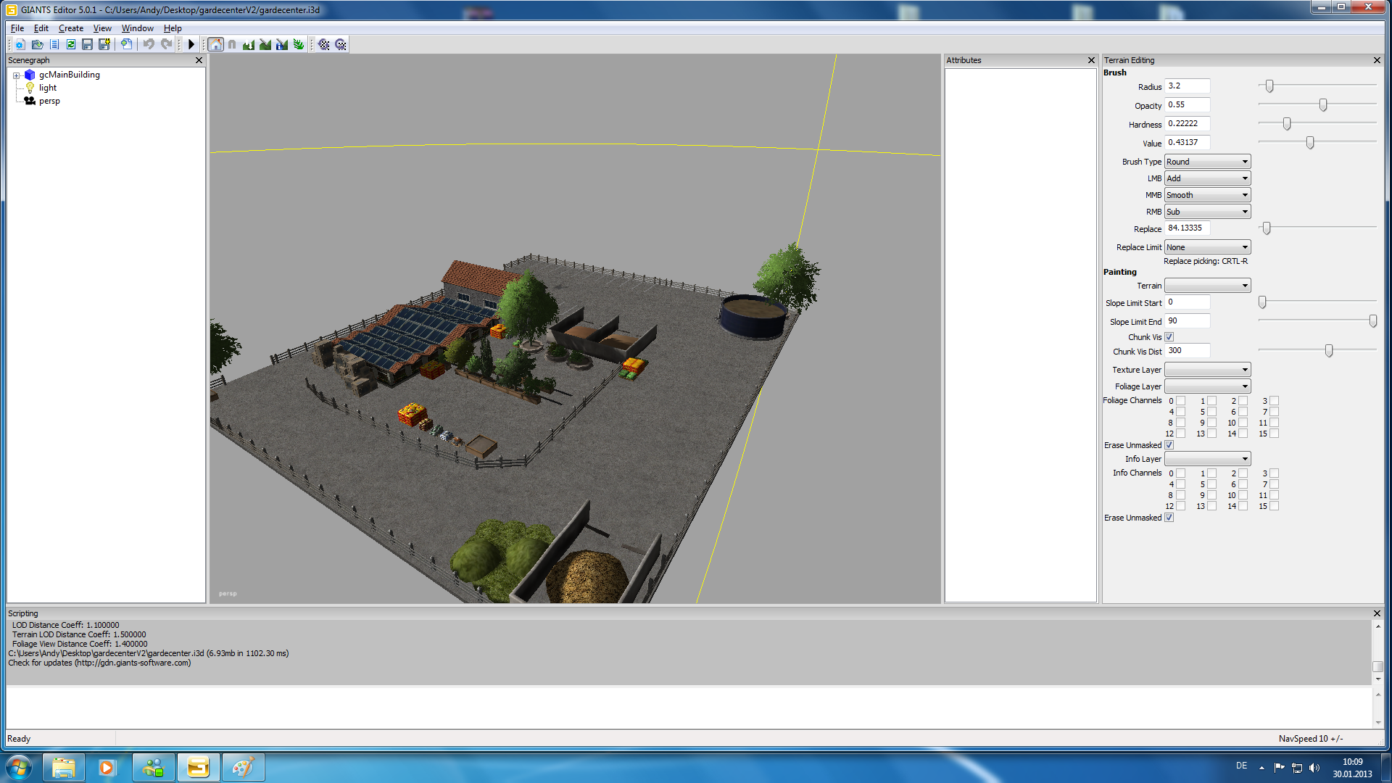Open the Info Layer dropdown
The width and height of the screenshot is (1392, 783).
tap(1207, 459)
